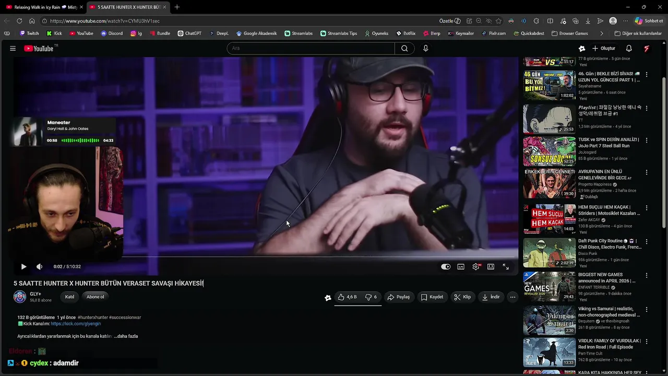Add page to favorites star
Viewport: 668px width, 376px height.
498,21
